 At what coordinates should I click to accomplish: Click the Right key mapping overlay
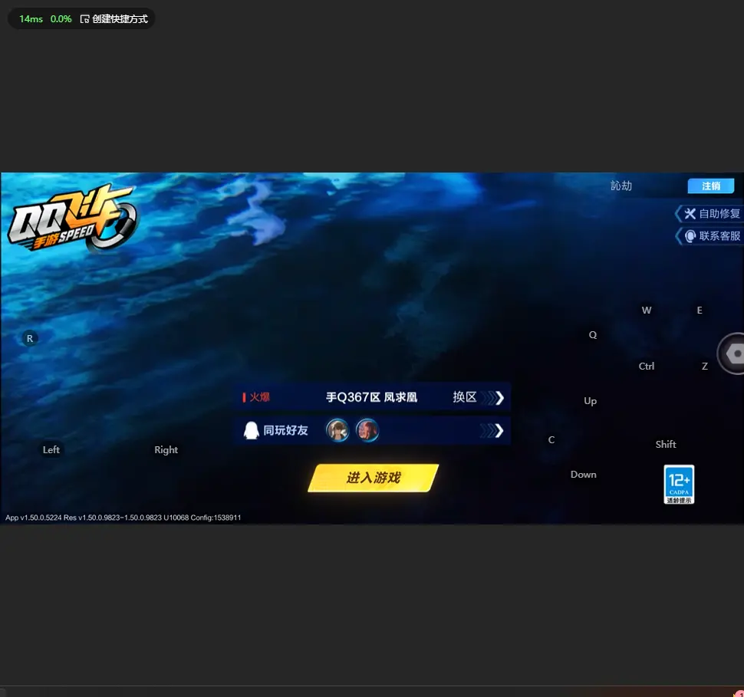point(166,450)
